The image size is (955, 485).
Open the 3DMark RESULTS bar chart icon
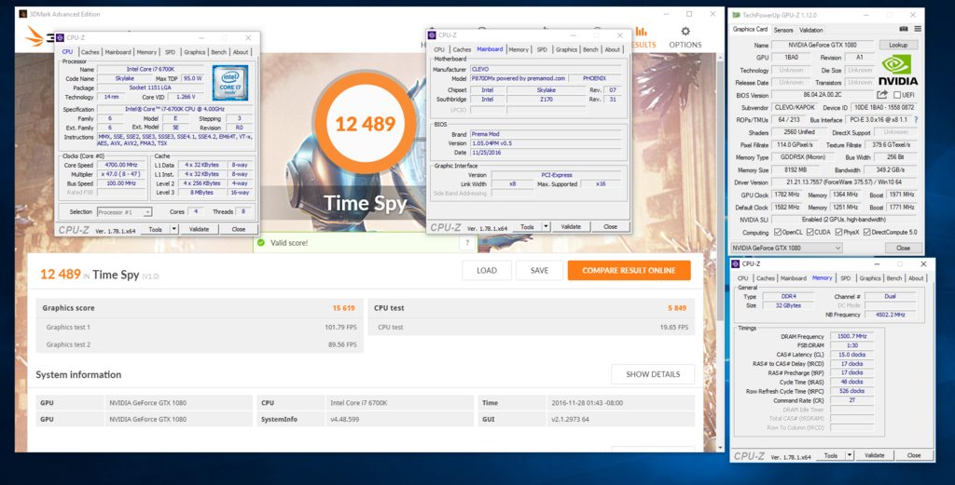(x=642, y=31)
